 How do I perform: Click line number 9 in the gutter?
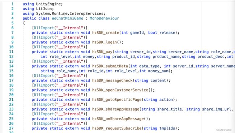click(x=12, y=42)
